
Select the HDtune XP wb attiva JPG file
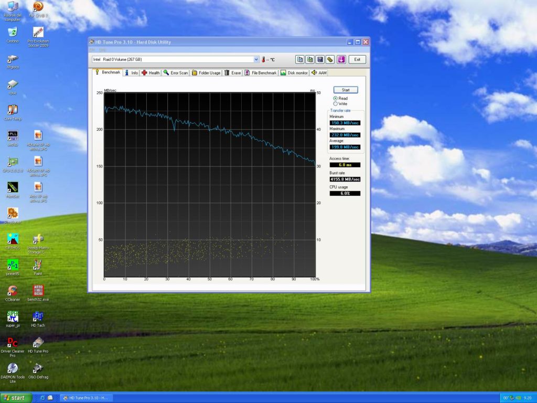[38, 141]
